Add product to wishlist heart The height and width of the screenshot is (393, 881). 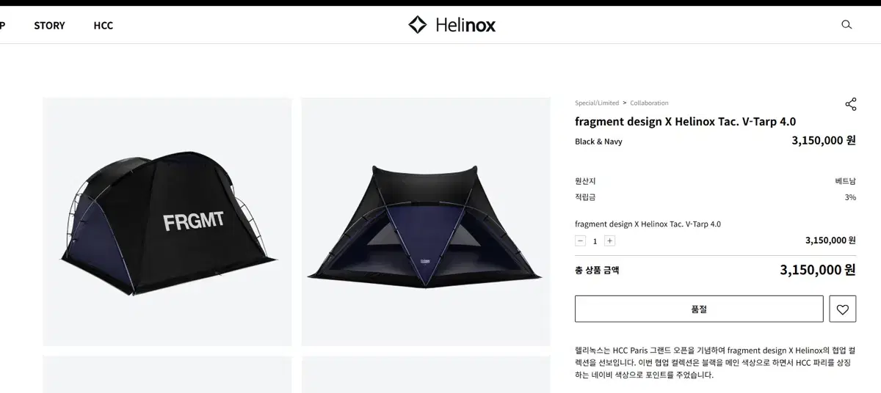coord(842,309)
